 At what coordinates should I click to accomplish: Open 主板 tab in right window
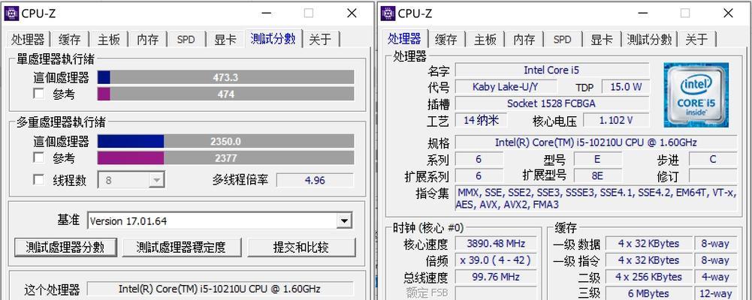point(485,40)
